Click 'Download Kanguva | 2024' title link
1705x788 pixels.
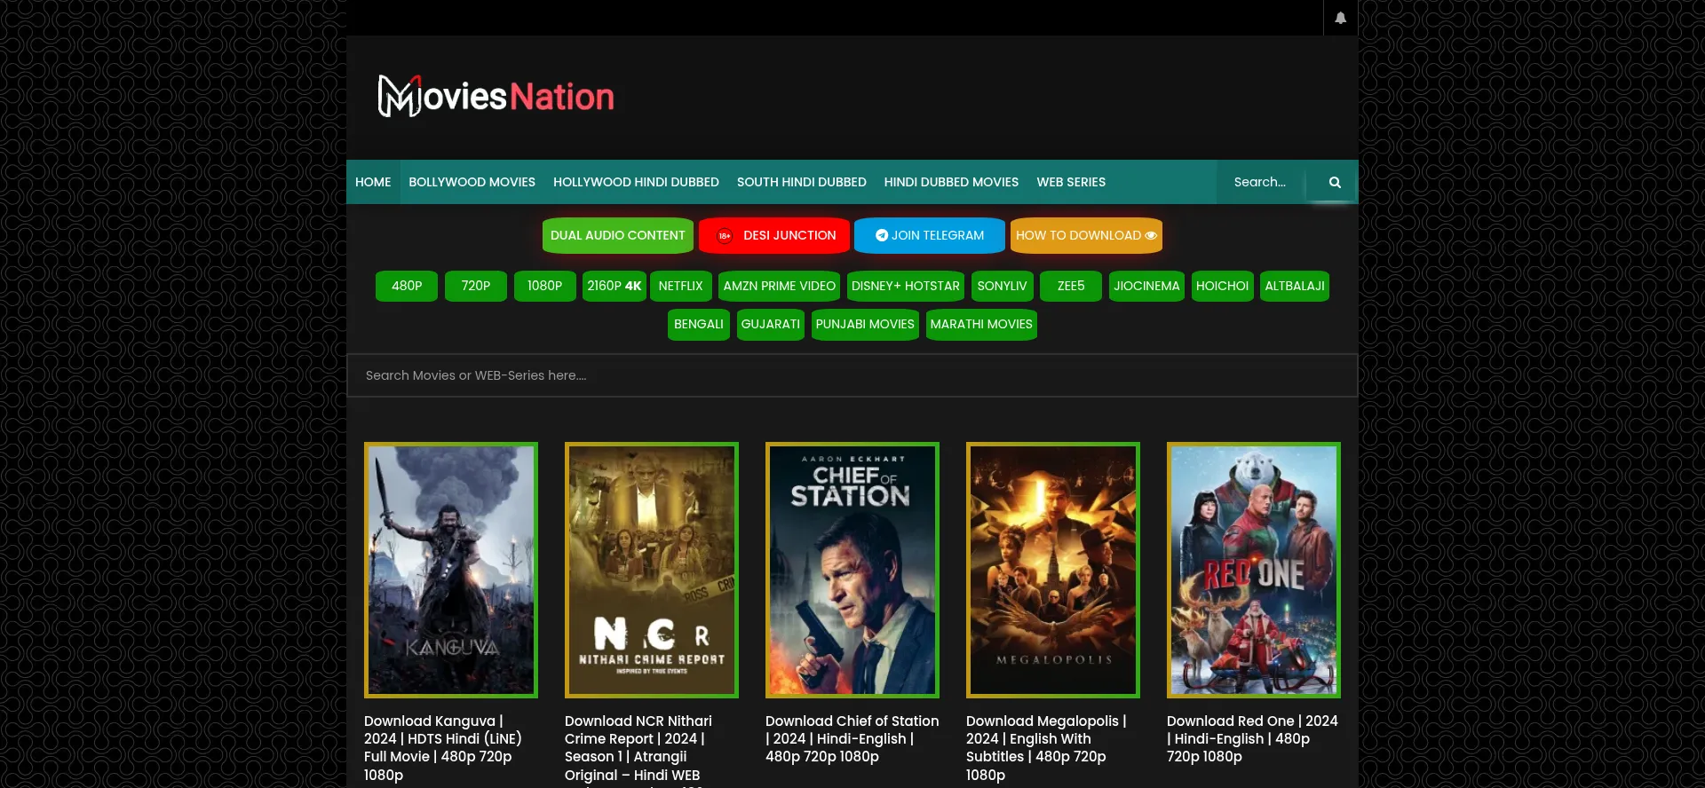coord(443,748)
